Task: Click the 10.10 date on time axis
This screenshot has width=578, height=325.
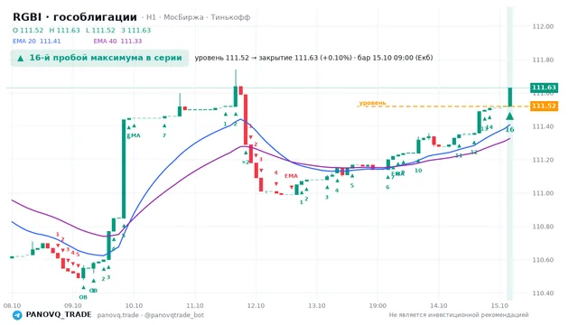Action: point(134,306)
